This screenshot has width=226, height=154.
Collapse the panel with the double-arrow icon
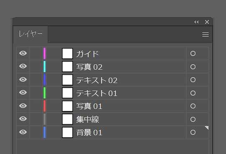pyautogui.click(x=196, y=22)
